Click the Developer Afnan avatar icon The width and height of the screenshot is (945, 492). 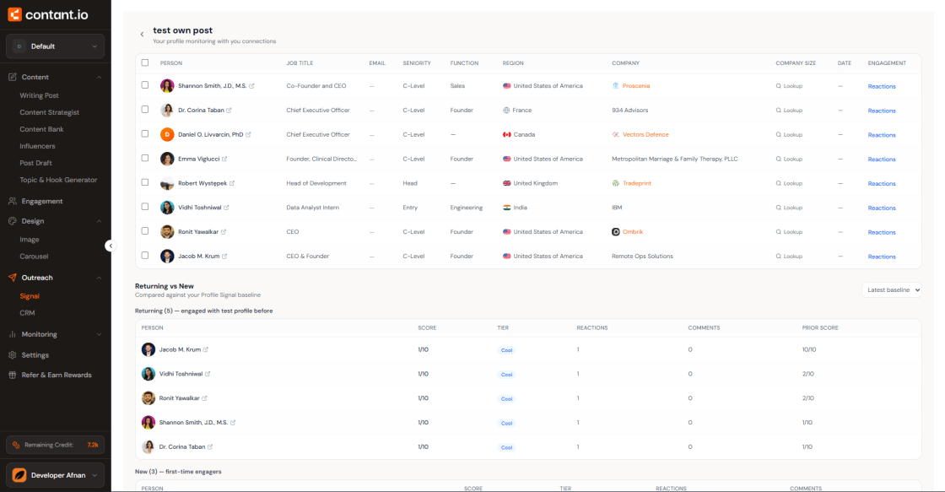pyautogui.click(x=19, y=475)
